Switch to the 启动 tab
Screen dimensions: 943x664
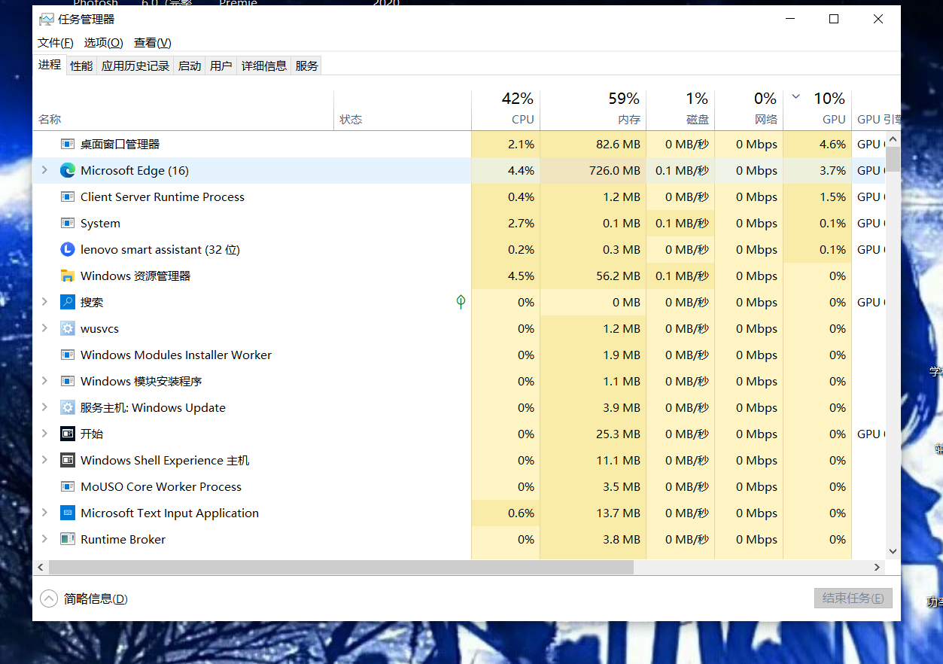190,66
